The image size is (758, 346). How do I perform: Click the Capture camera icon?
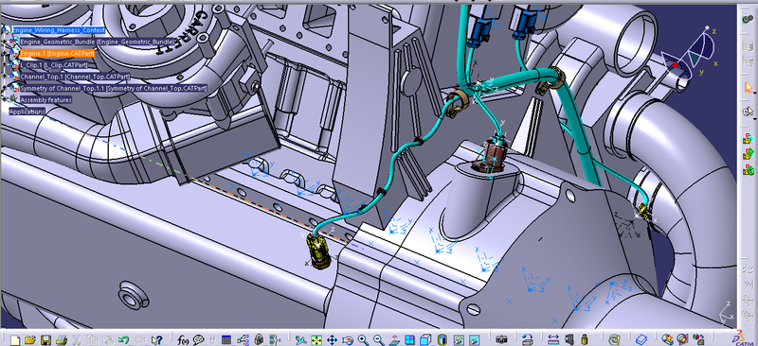pos(502,339)
